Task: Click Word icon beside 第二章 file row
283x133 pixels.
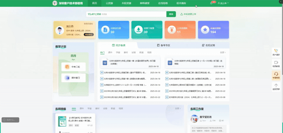Action: click(167, 79)
